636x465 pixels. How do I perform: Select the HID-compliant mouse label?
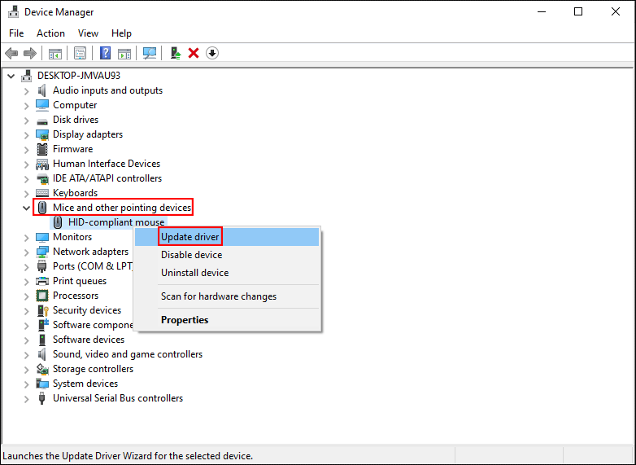(116, 222)
